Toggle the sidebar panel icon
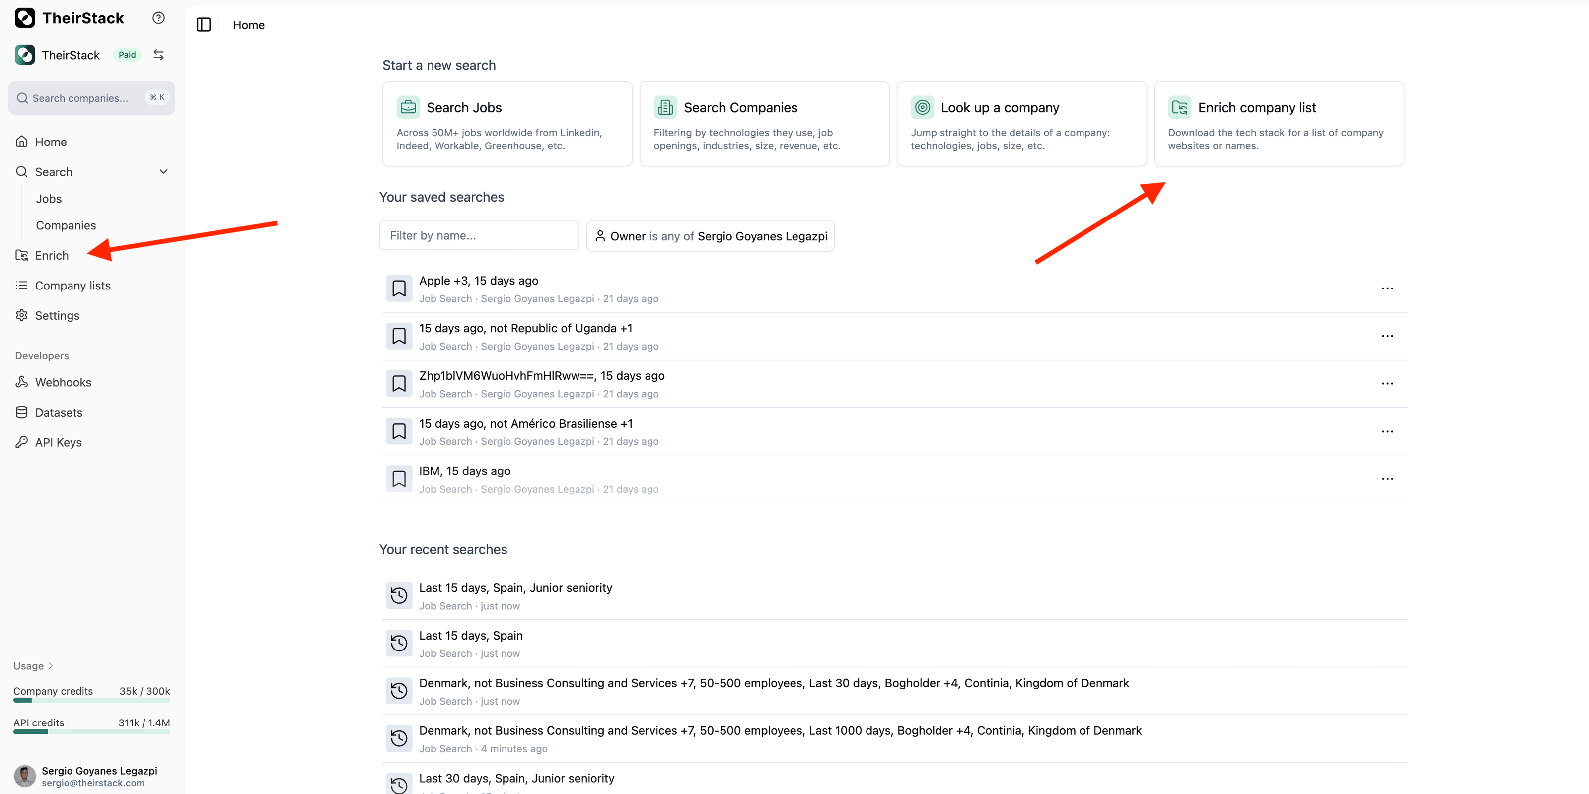Viewport: 1589px width, 794px height. pyautogui.click(x=204, y=25)
